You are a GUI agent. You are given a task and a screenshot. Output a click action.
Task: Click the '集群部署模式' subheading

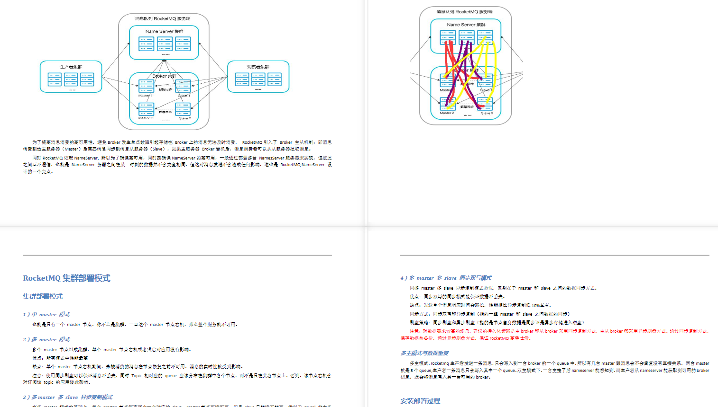click(x=43, y=296)
